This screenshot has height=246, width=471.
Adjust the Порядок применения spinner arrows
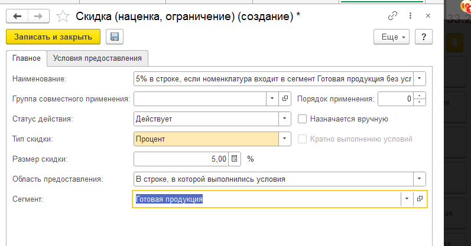pyautogui.click(x=420, y=99)
